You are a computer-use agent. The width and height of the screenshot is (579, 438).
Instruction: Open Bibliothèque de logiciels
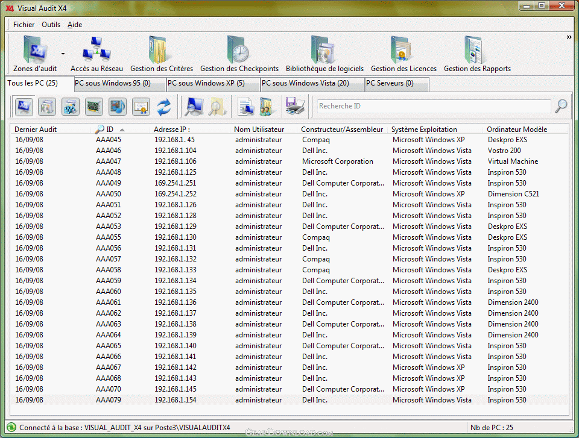pos(324,54)
